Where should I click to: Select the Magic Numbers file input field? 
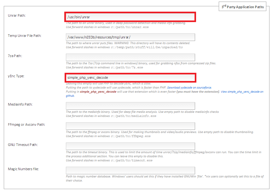tap(130, 171)
